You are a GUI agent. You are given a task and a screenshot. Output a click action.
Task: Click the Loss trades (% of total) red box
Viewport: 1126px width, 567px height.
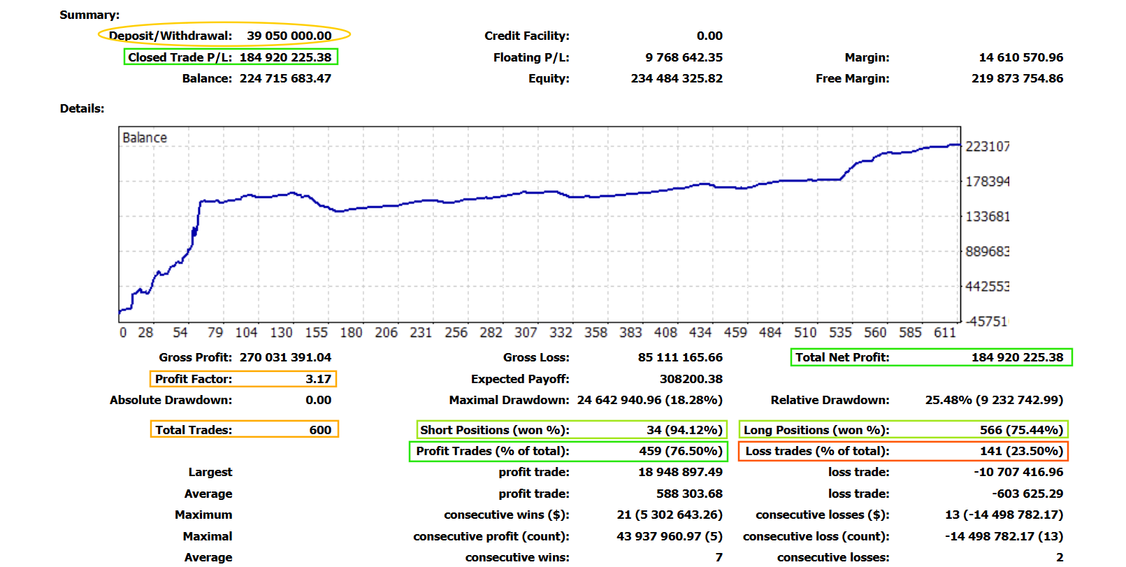pos(903,451)
